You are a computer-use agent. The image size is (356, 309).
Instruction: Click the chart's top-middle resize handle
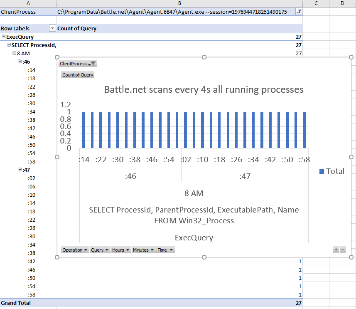coord(204,57)
